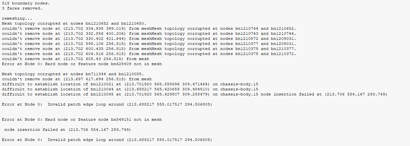Click the line with coordinates 213.697 617.694
410x146 pixels.
tap(76, 79)
